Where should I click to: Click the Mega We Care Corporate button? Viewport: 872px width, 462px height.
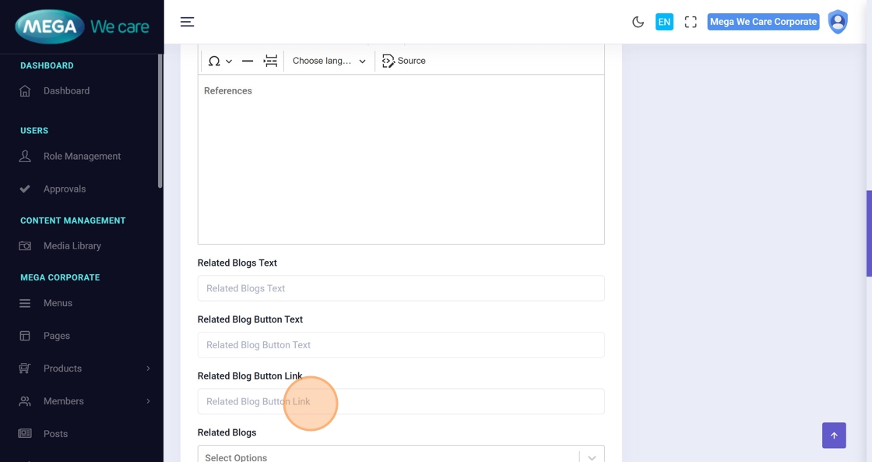click(x=763, y=22)
